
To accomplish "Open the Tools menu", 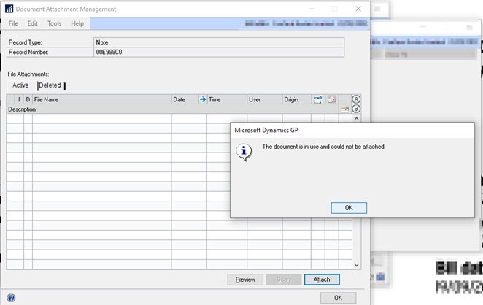I will (55, 23).
